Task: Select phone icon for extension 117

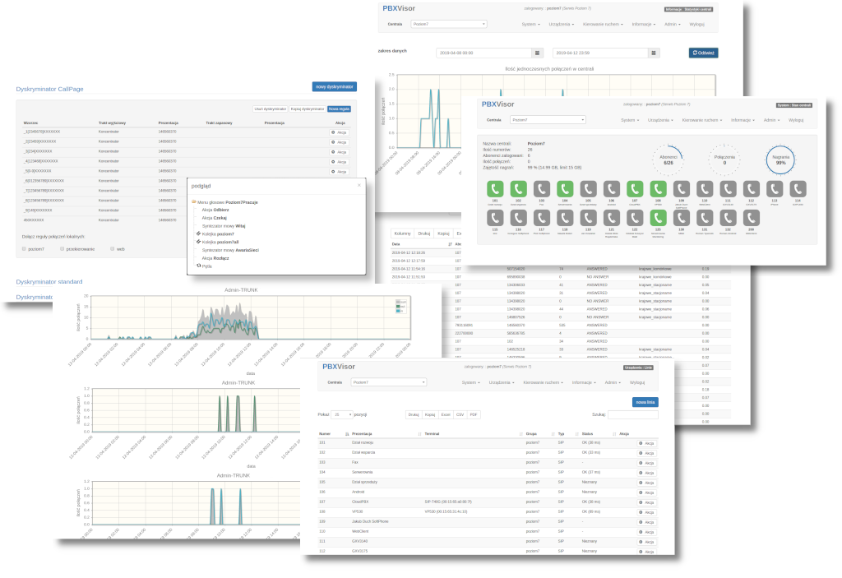Action: 542,218
